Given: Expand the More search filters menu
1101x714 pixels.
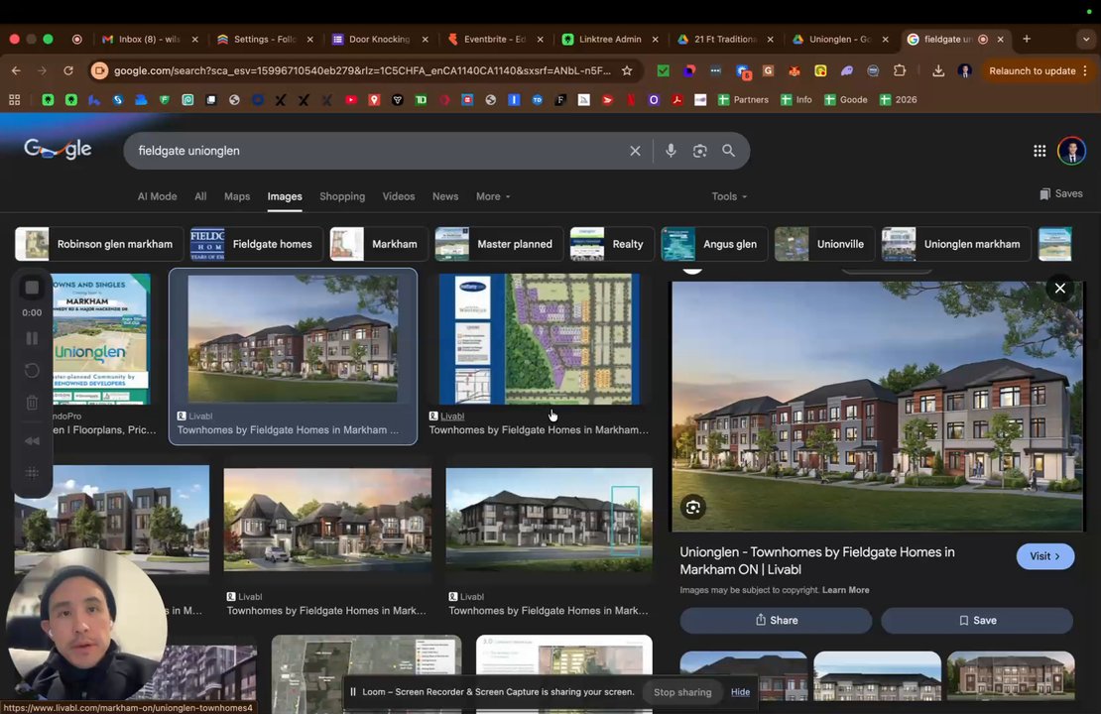Looking at the screenshot, I should (x=493, y=196).
